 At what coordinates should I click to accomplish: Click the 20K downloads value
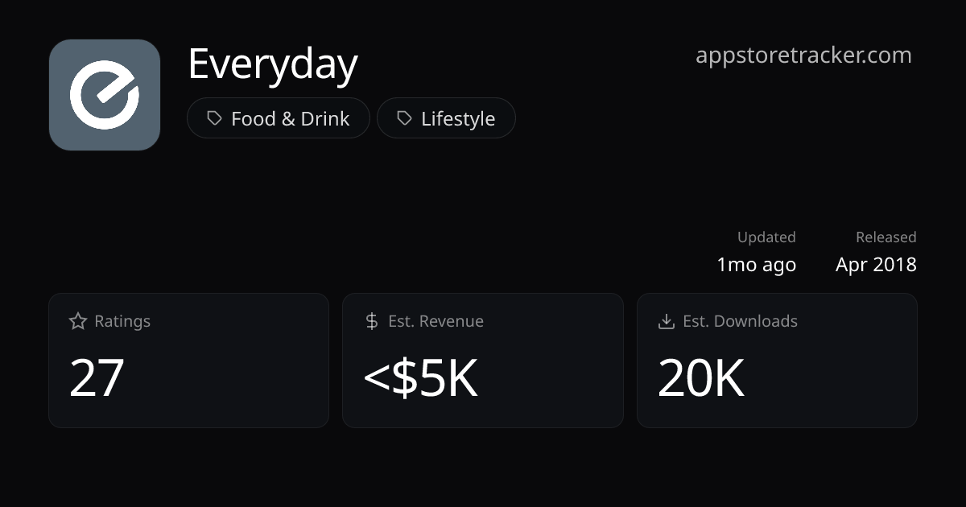700,378
